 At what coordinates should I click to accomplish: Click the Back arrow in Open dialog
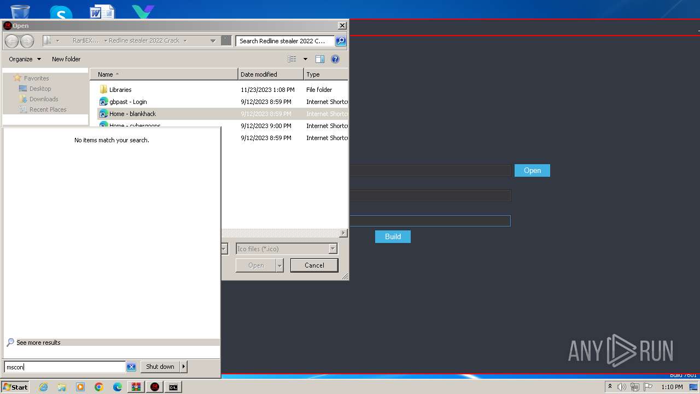(11, 41)
